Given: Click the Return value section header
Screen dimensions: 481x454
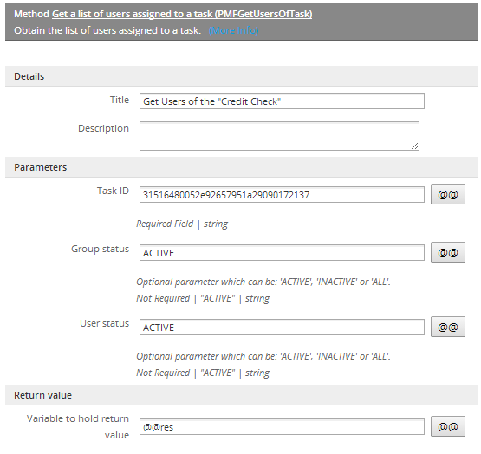Looking at the screenshot, I should point(241,395).
